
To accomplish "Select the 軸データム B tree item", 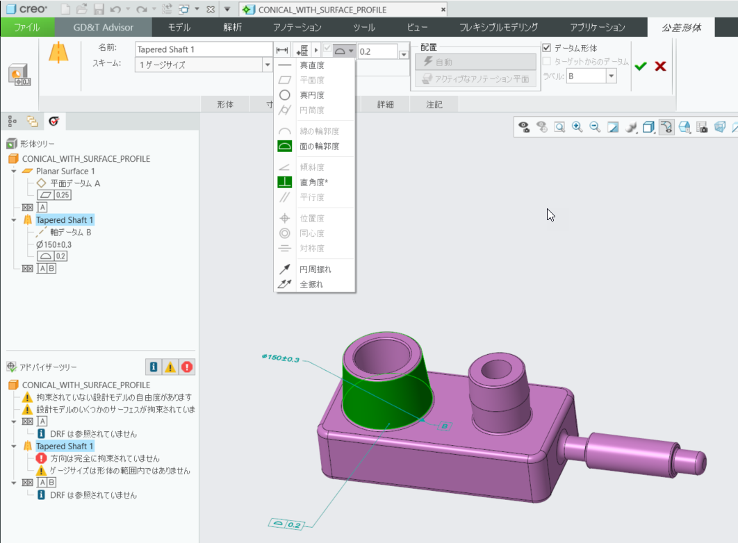I will (71, 232).
